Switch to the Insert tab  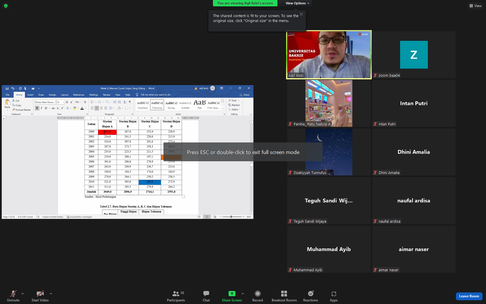(30, 95)
